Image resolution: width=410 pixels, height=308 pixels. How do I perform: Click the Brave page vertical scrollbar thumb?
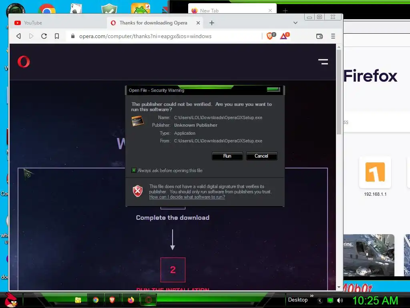pos(339,92)
